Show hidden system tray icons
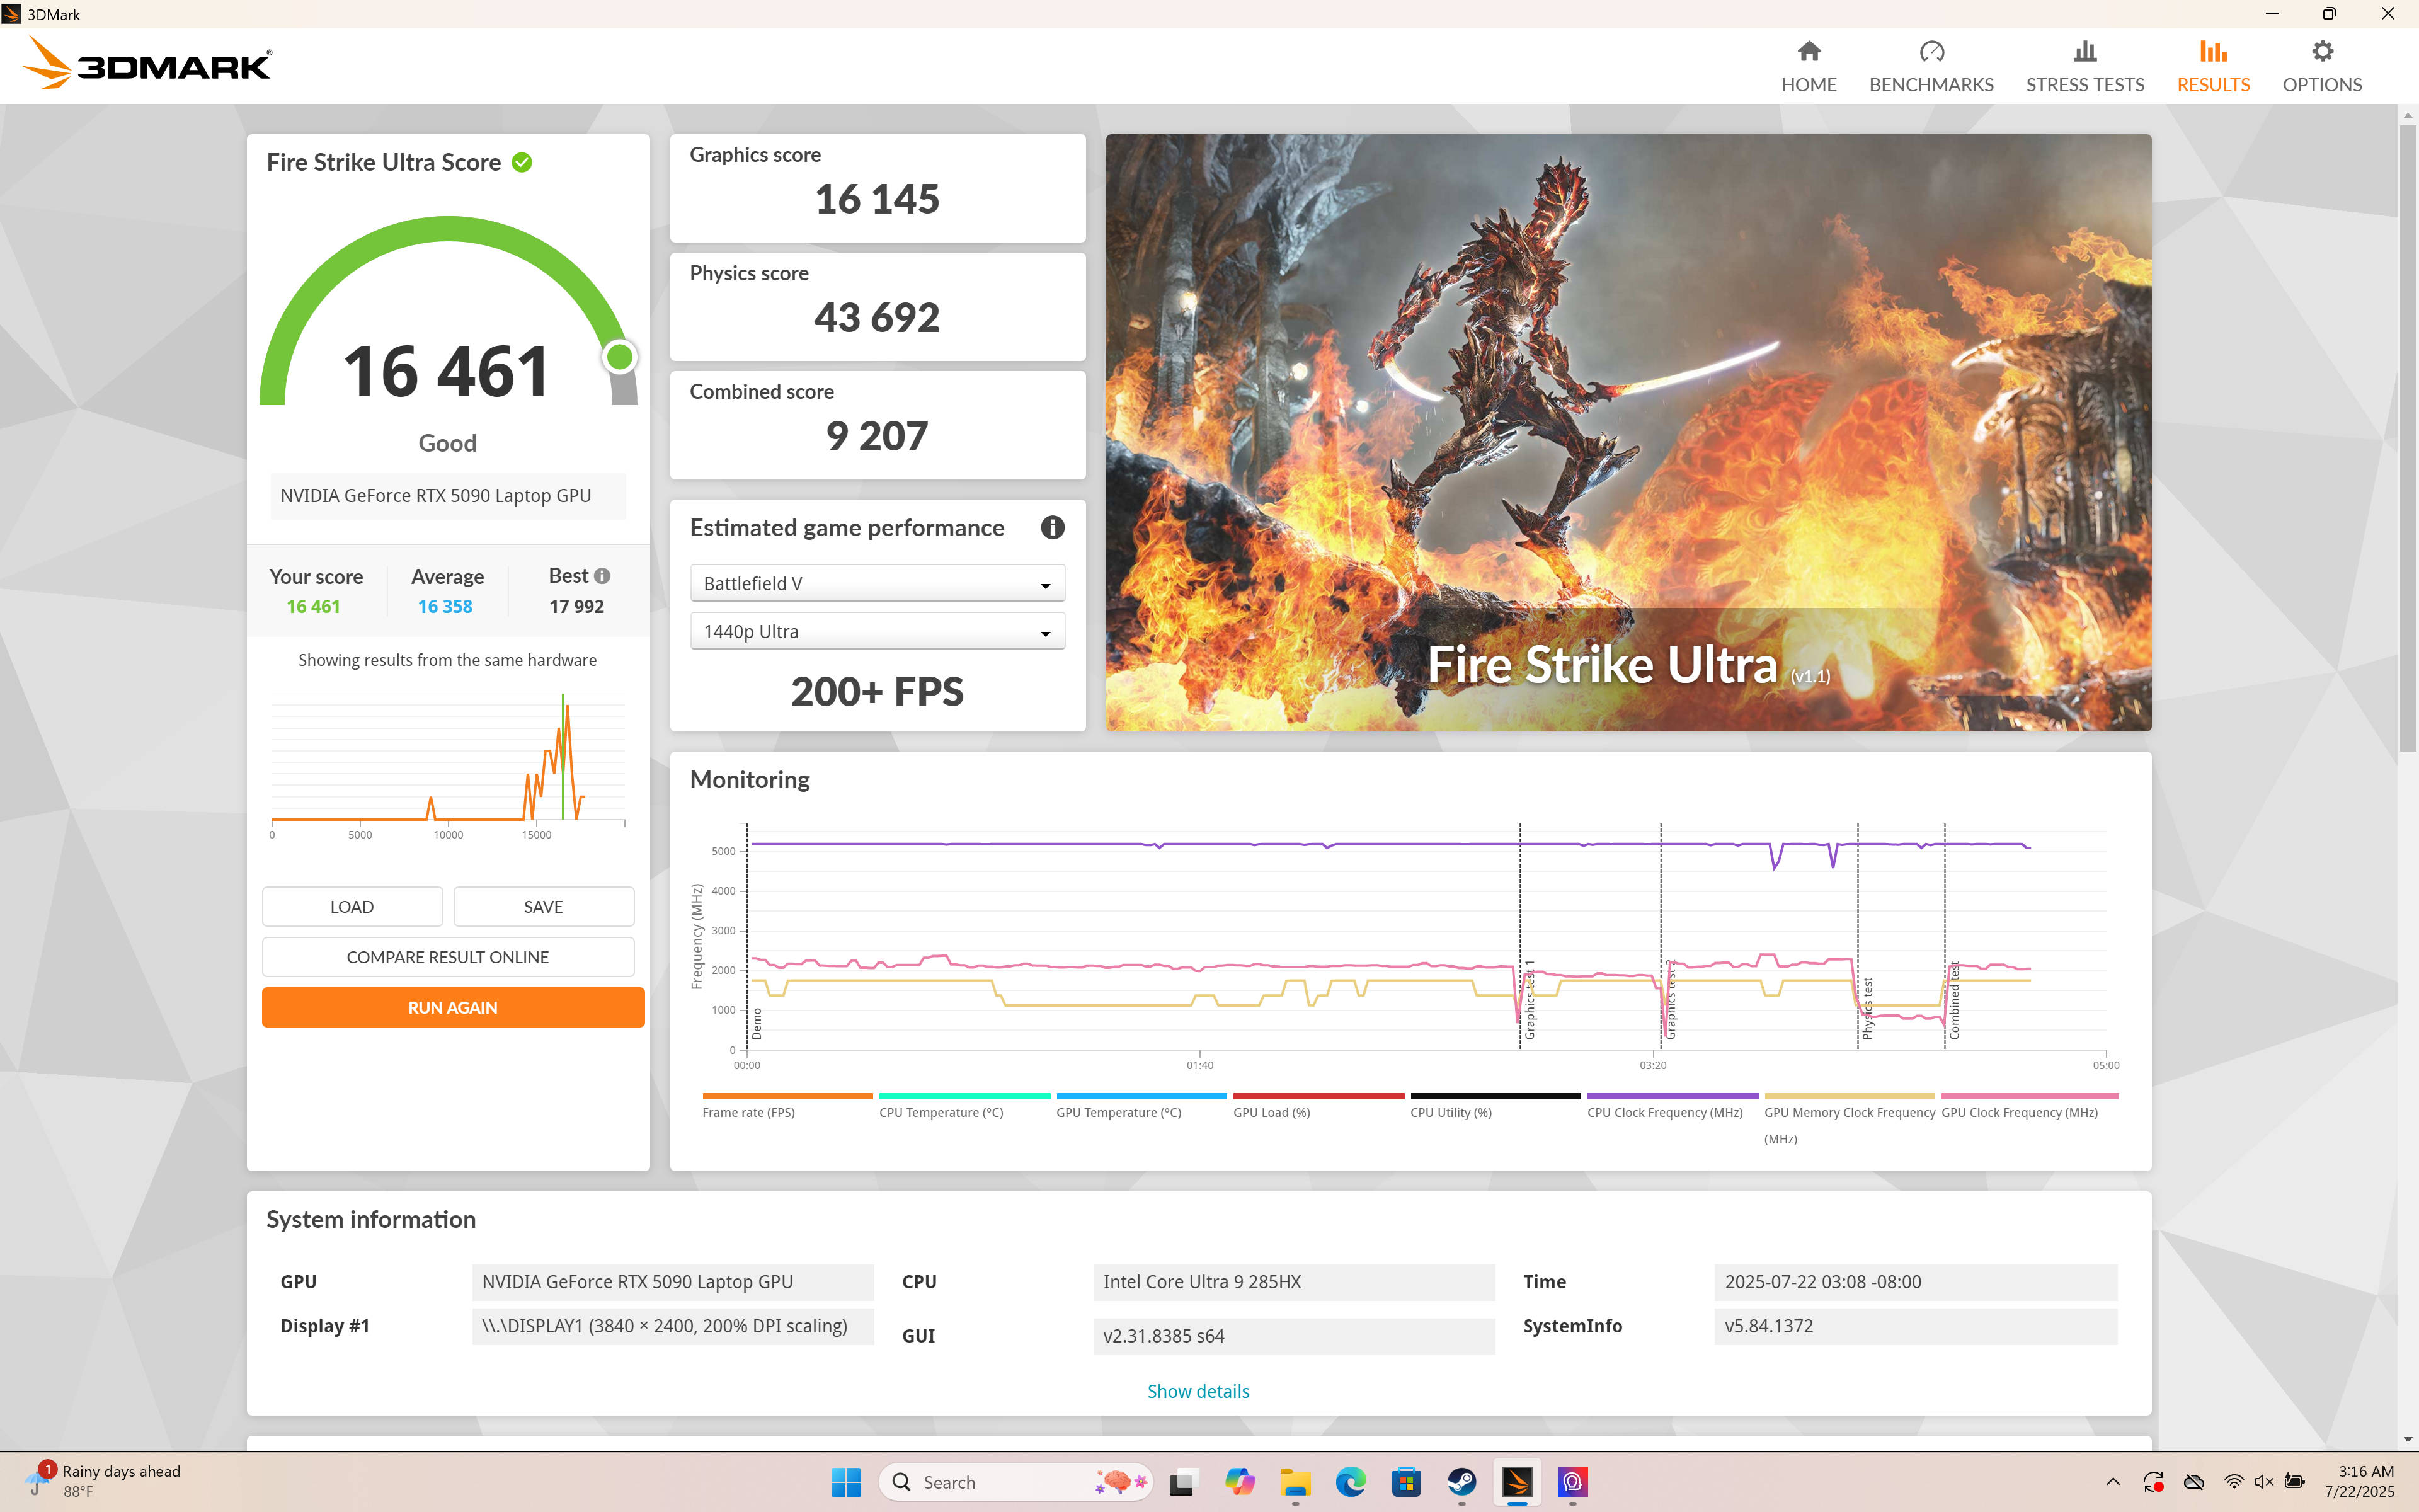Image resolution: width=2419 pixels, height=1512 pixels. pyautogui.click(x=2112, y=1482)
